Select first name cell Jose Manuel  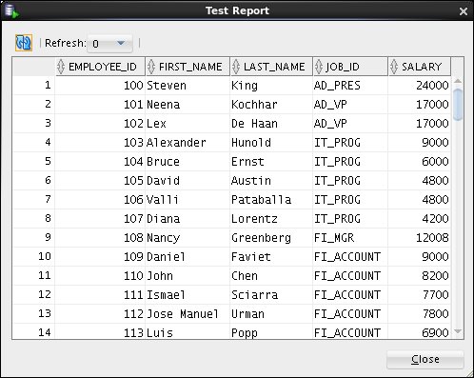[188, 314]
